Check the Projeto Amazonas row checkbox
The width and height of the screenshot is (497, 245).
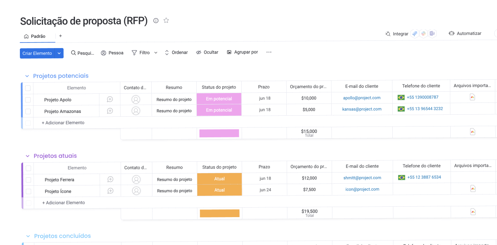tap(28, 111)
